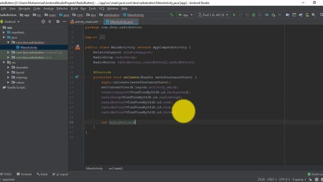
Task: Start debugging with the green bug icon
Action: tap(253, 15)
